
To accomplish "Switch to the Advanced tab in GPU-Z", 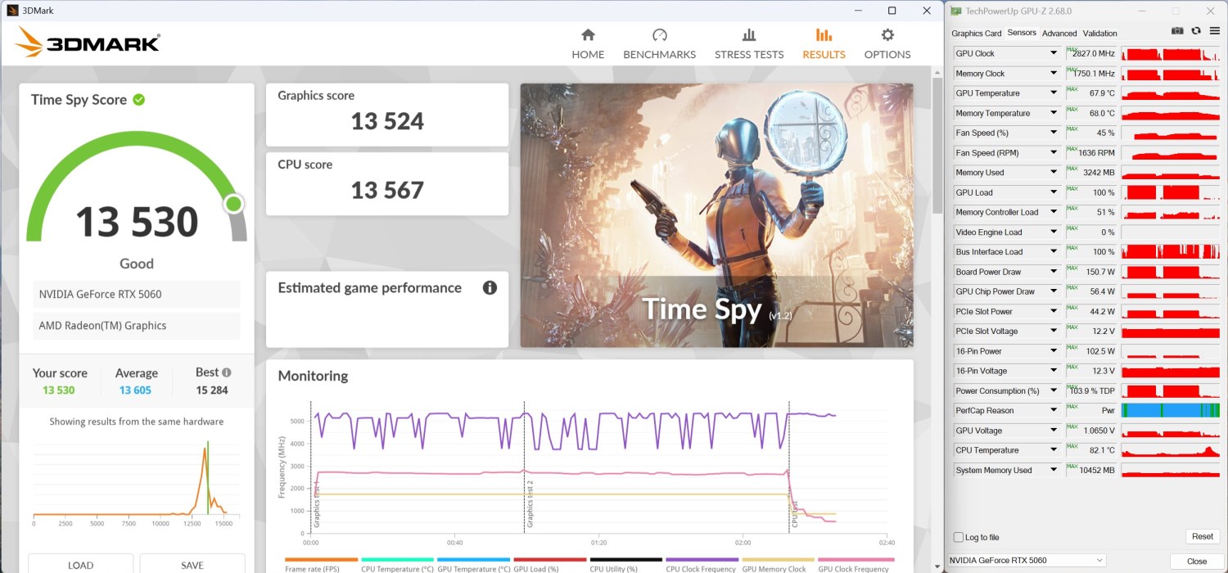I will click(1059, 34).
